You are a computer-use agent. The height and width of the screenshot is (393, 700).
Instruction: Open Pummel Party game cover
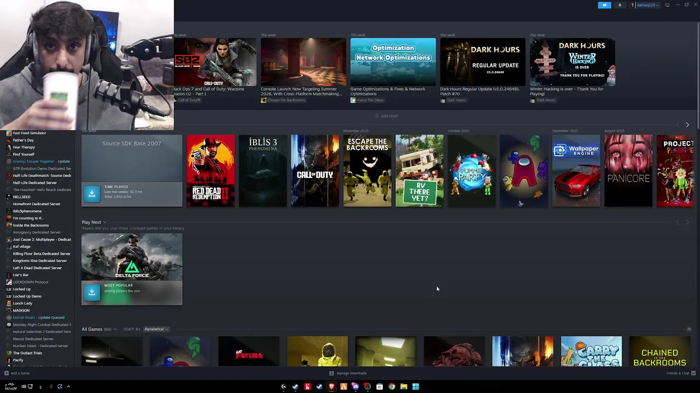[x=471, y=171]
